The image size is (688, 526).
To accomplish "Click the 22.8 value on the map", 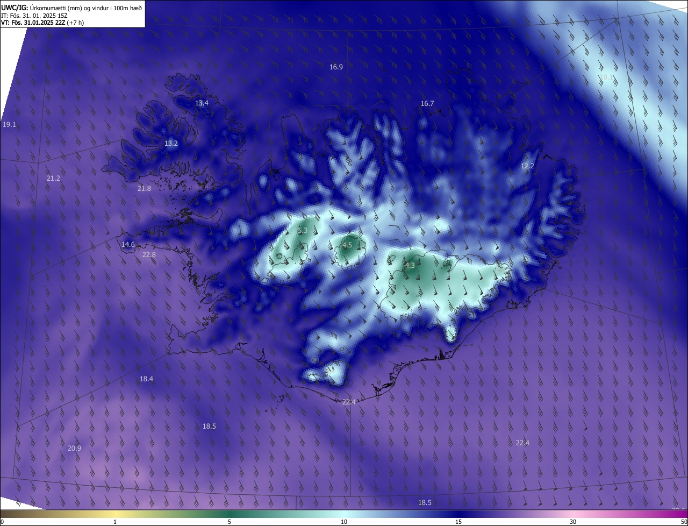I will pyautogui.click(x=149, y=254).
